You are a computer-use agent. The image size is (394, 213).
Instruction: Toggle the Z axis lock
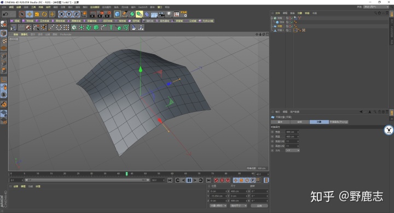(x=77, y=14)
